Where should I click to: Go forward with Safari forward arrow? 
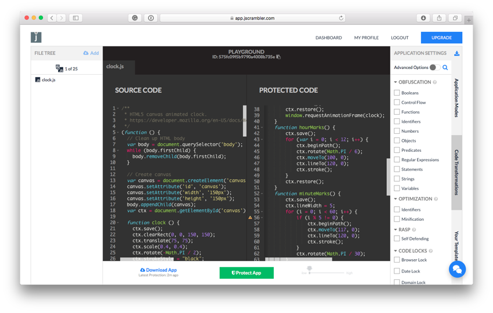pos(61,18)
